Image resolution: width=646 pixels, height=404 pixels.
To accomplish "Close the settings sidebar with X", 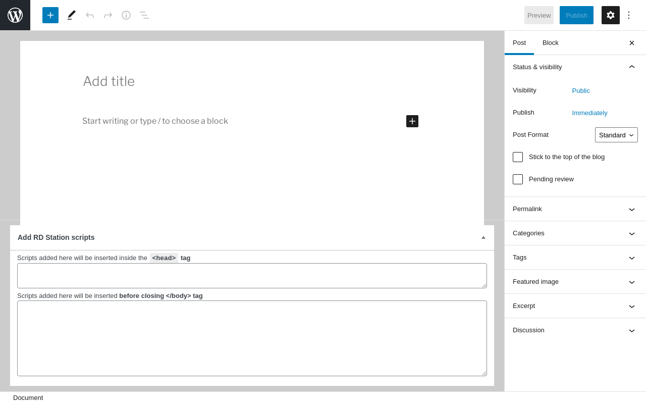I will coord(632,43).
